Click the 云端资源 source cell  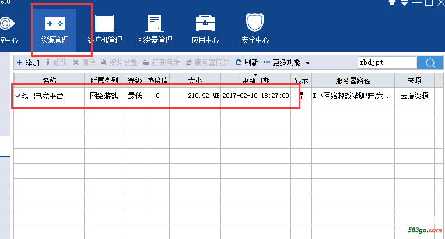coord(414,96)
